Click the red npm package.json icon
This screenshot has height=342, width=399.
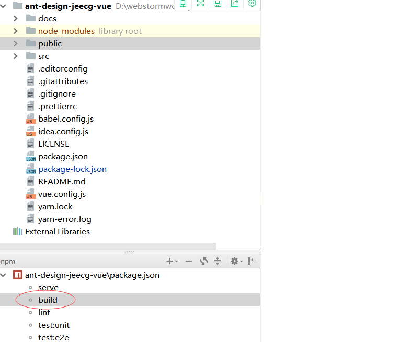pos(18,275)
